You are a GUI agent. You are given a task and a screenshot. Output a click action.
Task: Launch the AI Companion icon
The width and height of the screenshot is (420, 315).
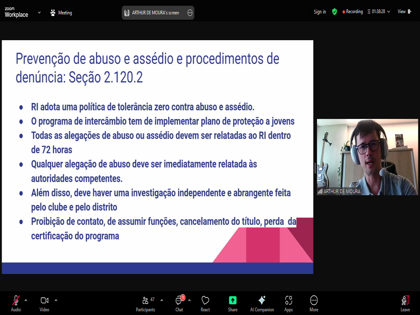tap(262, 300)
